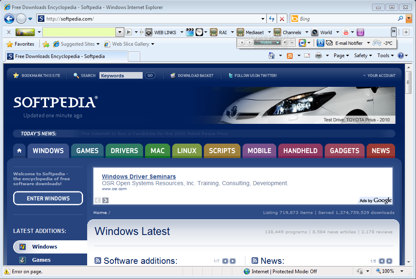Expand the Mediaset dropdown arrow
The height and width of the screenshot is (279, 416).
pos(269,33)
